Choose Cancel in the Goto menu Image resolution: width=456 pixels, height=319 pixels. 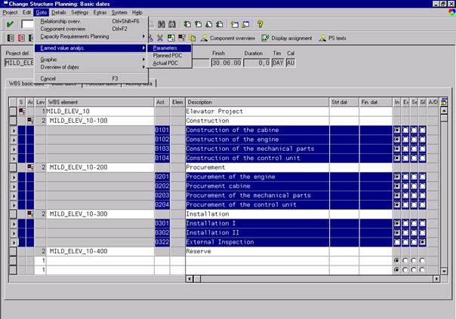(x=90, y=78)
